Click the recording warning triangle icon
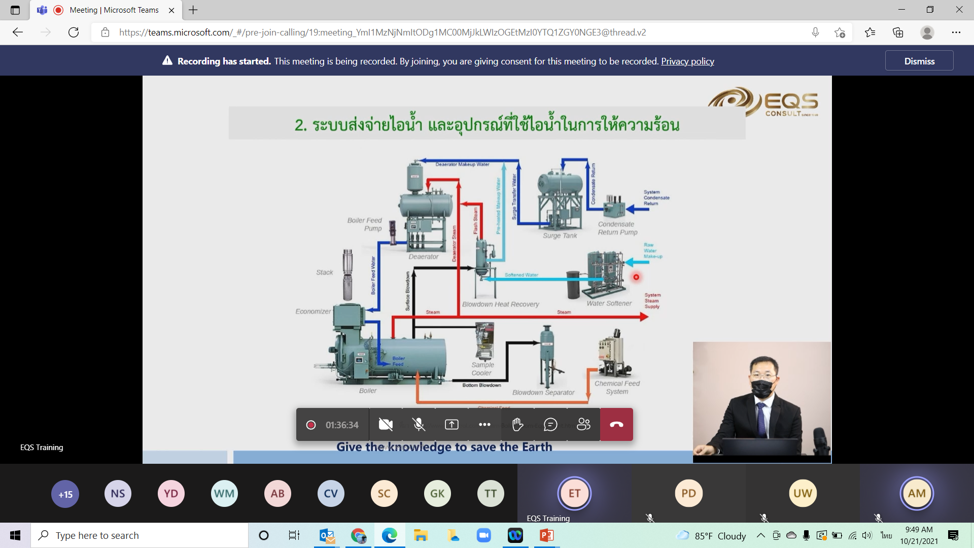This screenshot has width=974, height=548. (167, 61)
